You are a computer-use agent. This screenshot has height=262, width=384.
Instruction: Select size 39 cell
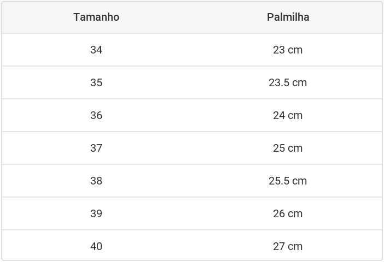tap(96, 213)
